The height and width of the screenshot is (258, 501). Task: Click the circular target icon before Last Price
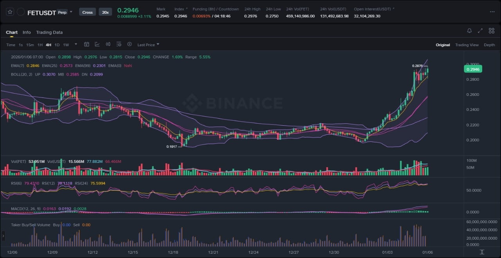pyautogui.click(x=130, y=45)
